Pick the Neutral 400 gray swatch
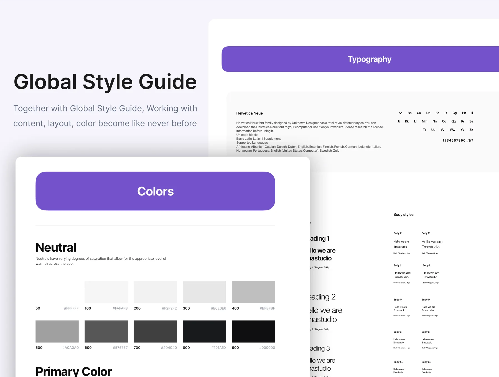499x377 pixels. coord(253,292)
